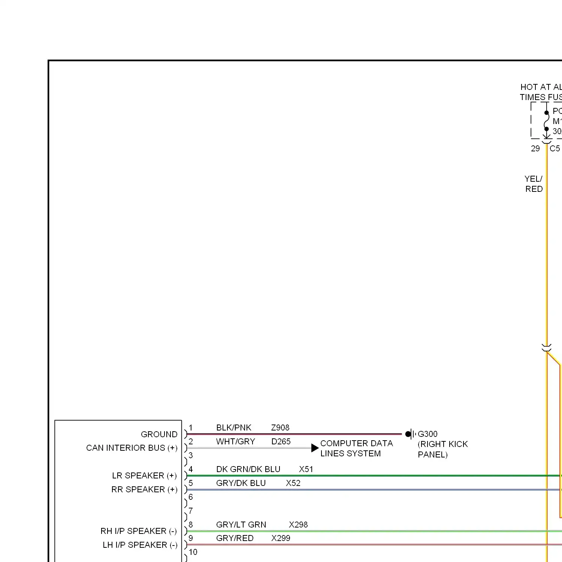Viewport: 562px width, 562px height.
Task: Click the LR SPEAKER (+) label
Action: click(144, 475)
